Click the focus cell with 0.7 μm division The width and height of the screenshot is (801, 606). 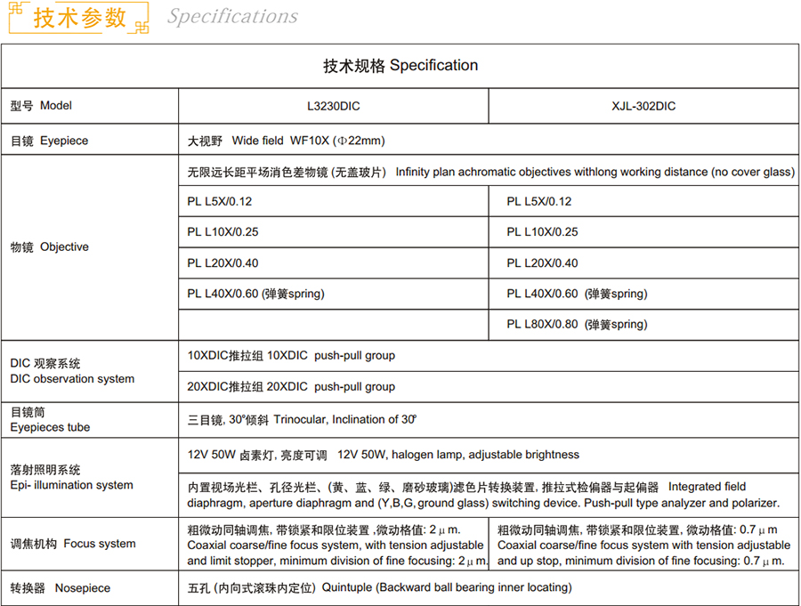tap(643, 545)
